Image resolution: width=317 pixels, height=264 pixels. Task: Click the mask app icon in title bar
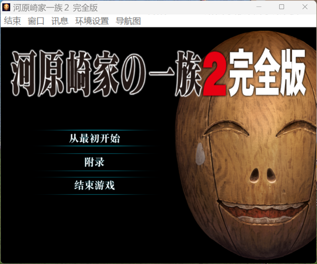coord(7,7)
